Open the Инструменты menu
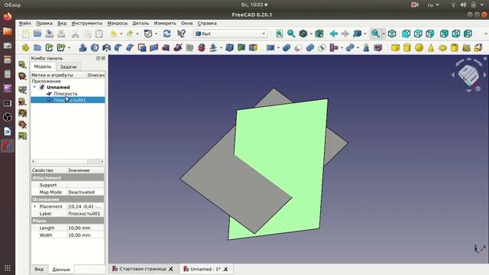Screen dimensions: 489x275 86,24
